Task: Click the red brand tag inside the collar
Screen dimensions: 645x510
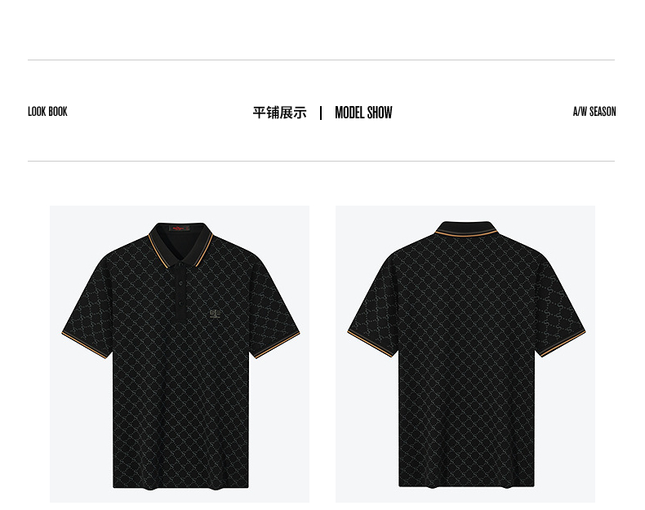Action: pyautogui.click(x=180, y=228)
